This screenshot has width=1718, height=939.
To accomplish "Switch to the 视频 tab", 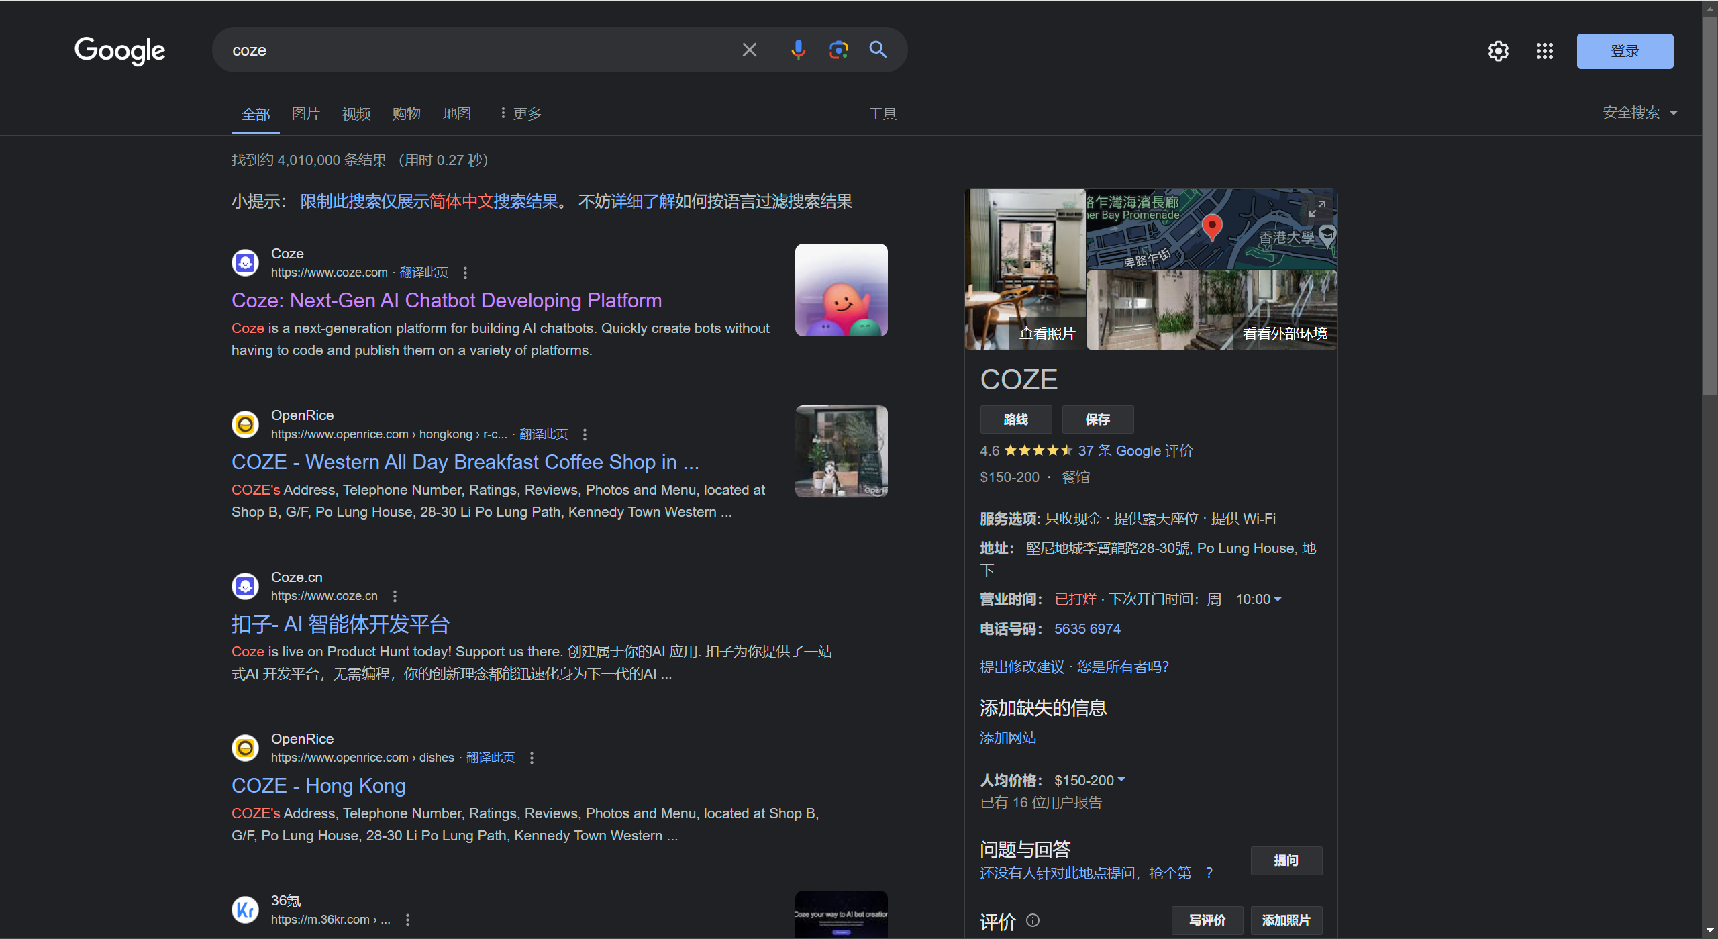I will 356,114.
